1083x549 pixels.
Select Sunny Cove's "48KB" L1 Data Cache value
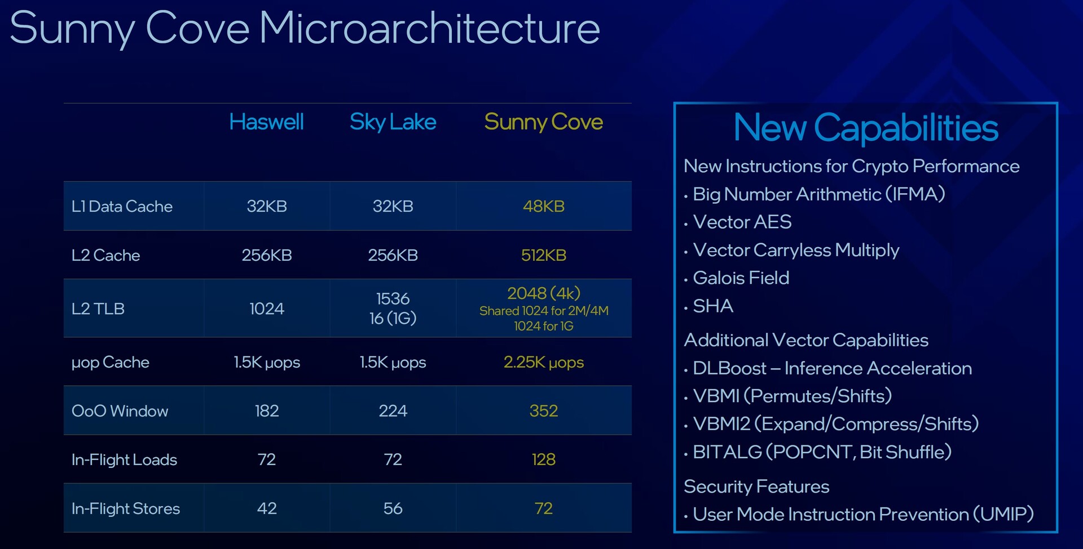point(544,207)
